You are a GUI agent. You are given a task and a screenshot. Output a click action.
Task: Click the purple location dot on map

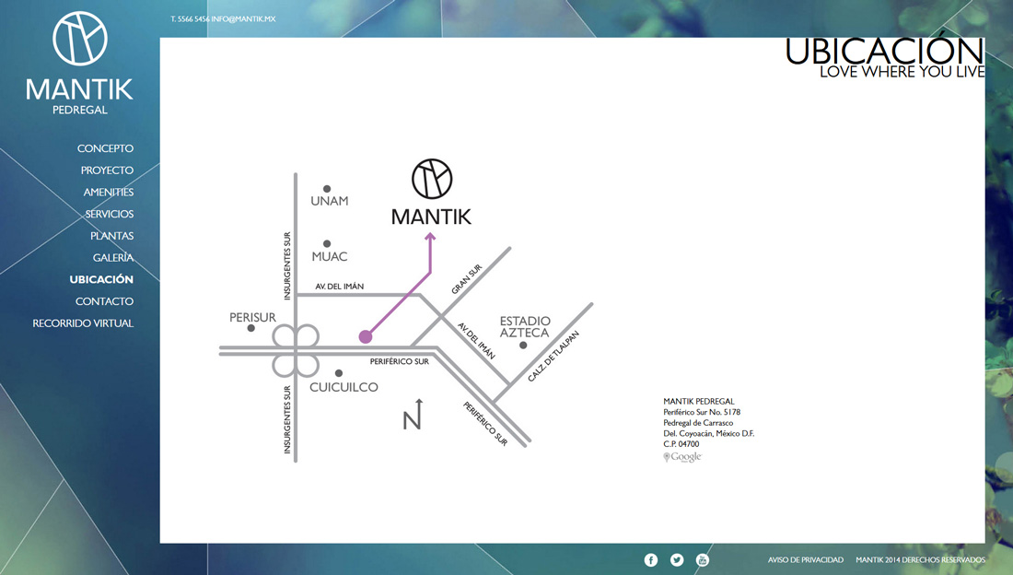click(x=366, y=336)
